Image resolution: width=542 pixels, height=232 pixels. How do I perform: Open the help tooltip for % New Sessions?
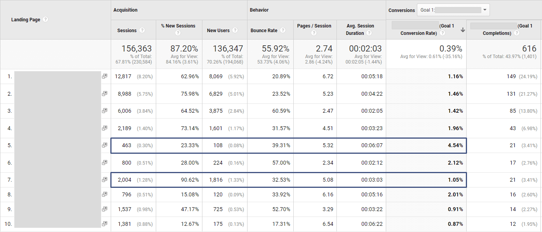coord(178,33)
